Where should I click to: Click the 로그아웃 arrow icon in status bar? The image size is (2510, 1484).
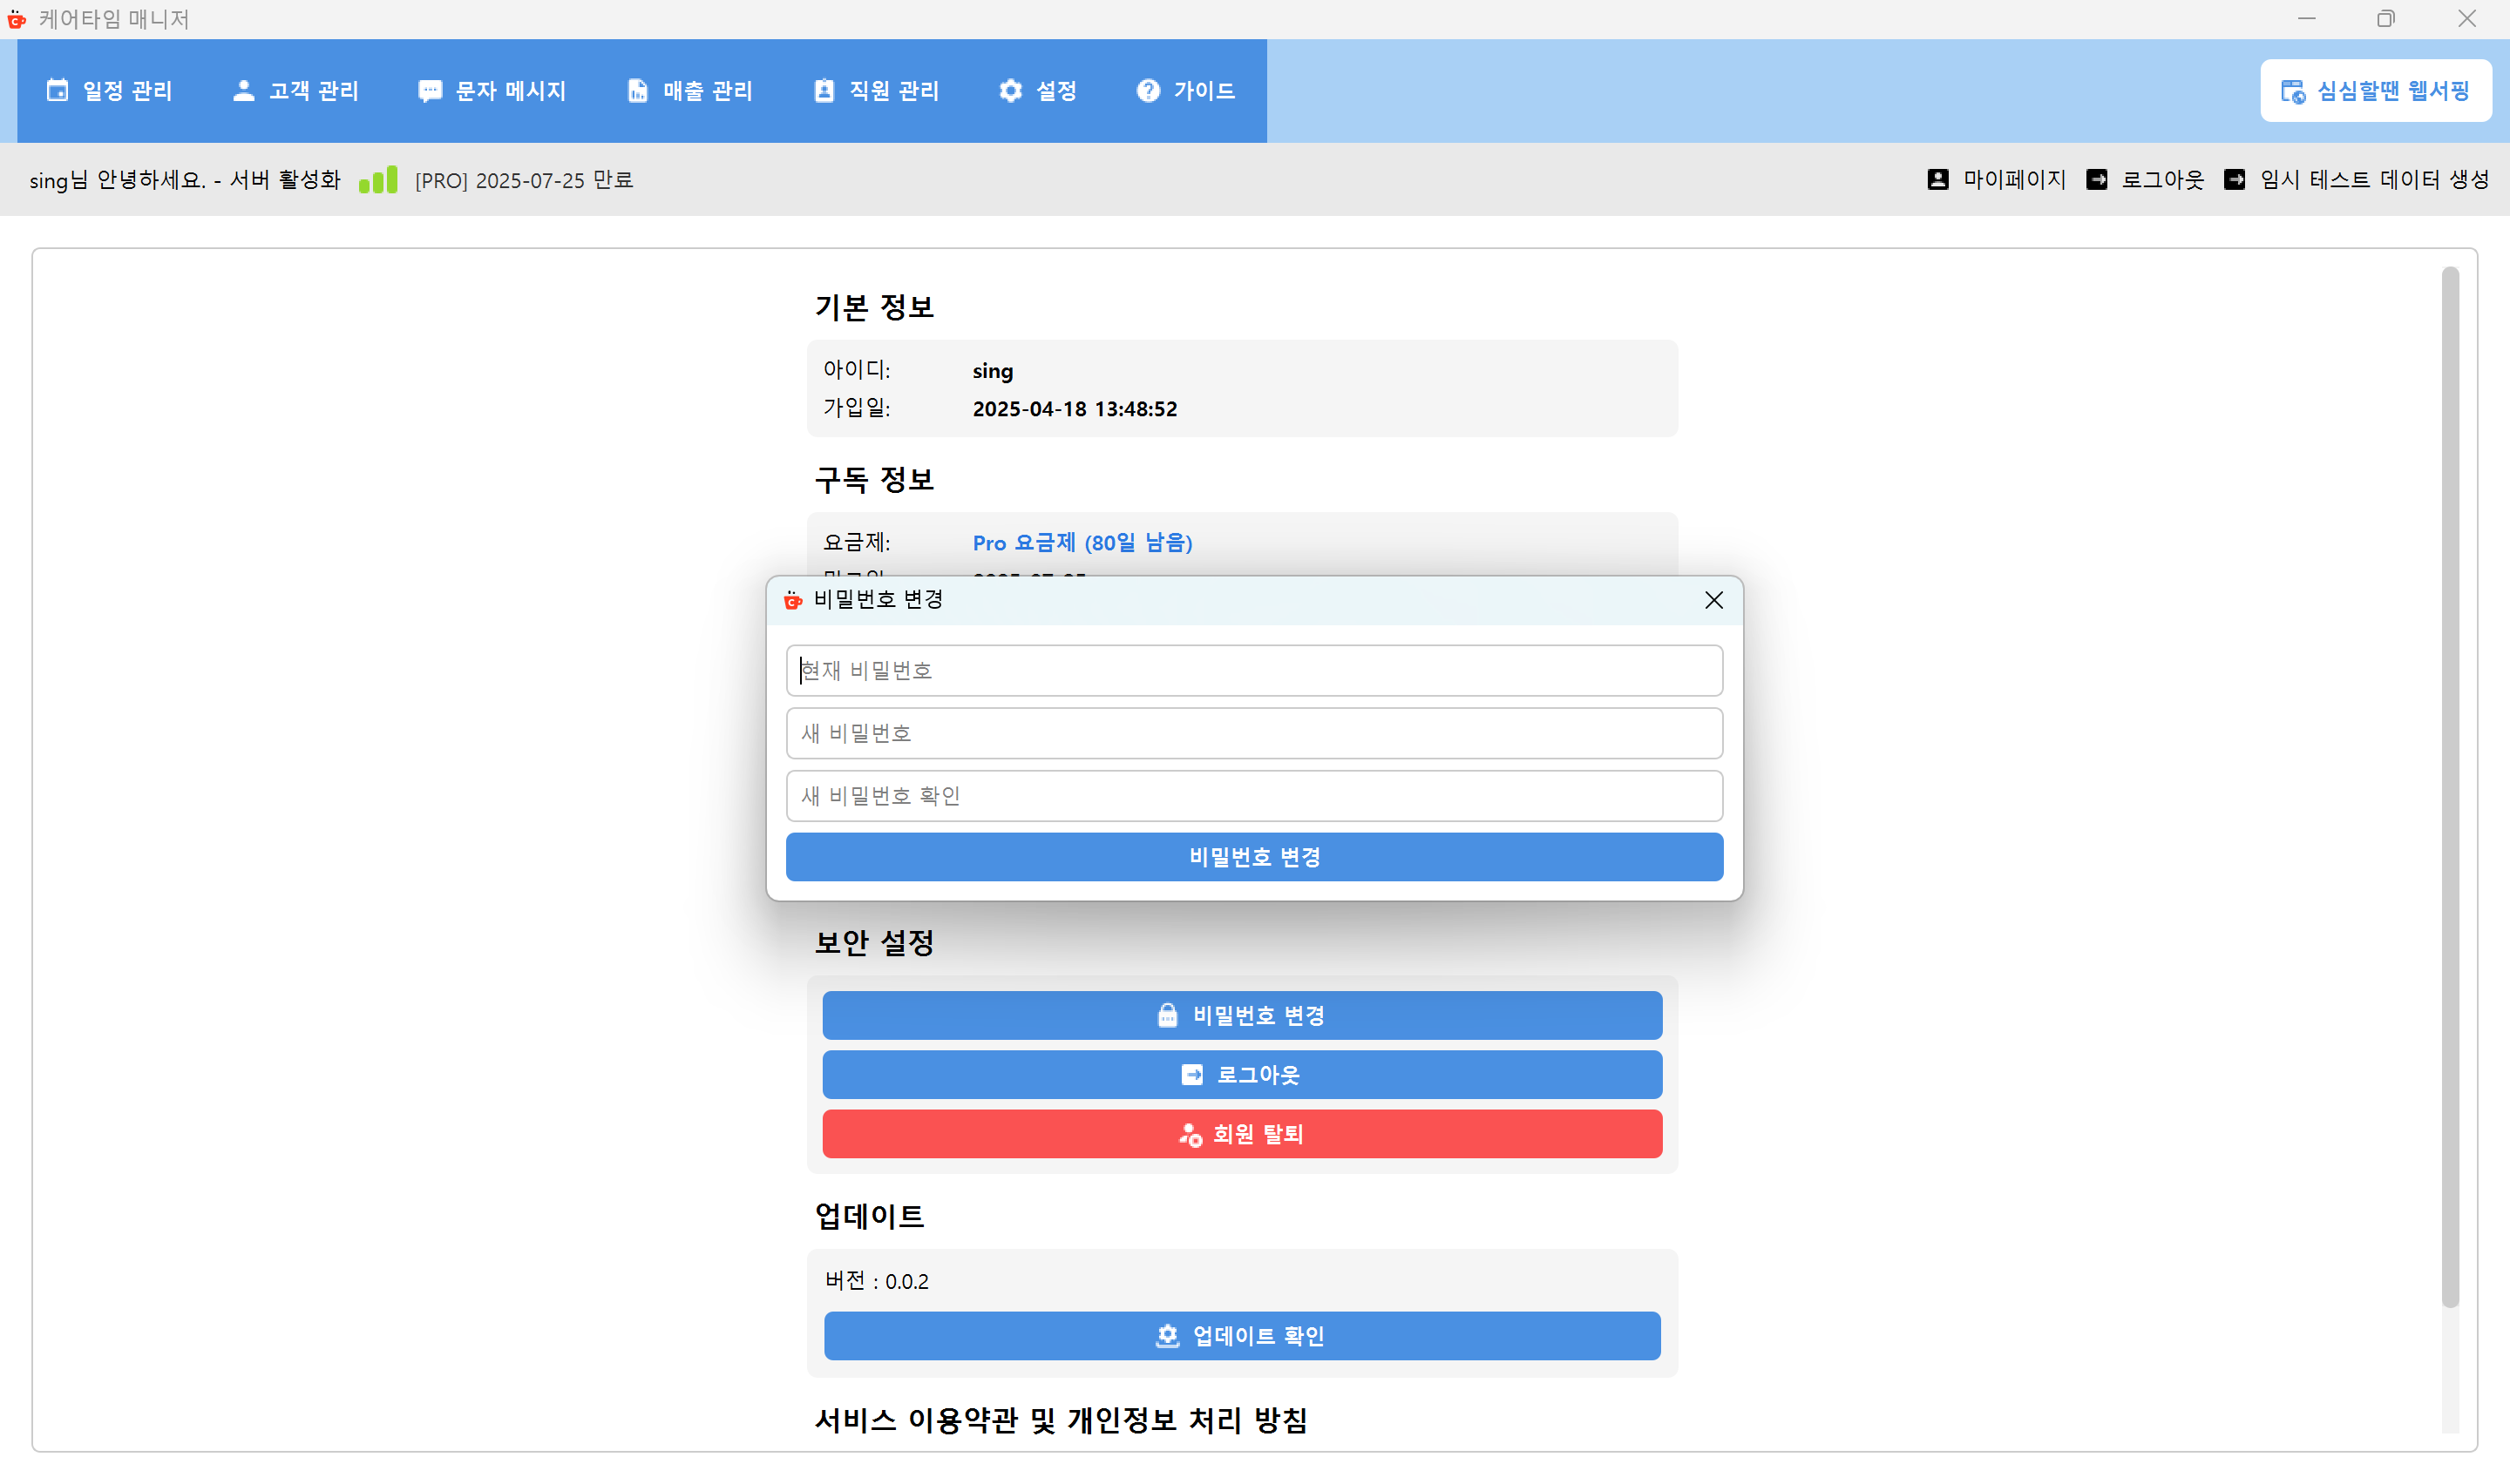pos(2098,180)
